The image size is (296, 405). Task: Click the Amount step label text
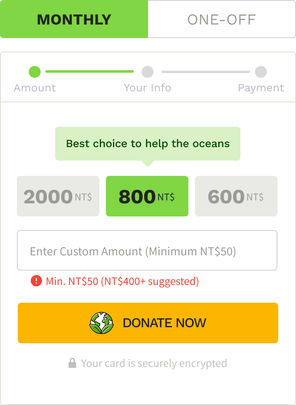tap(35, 88)
